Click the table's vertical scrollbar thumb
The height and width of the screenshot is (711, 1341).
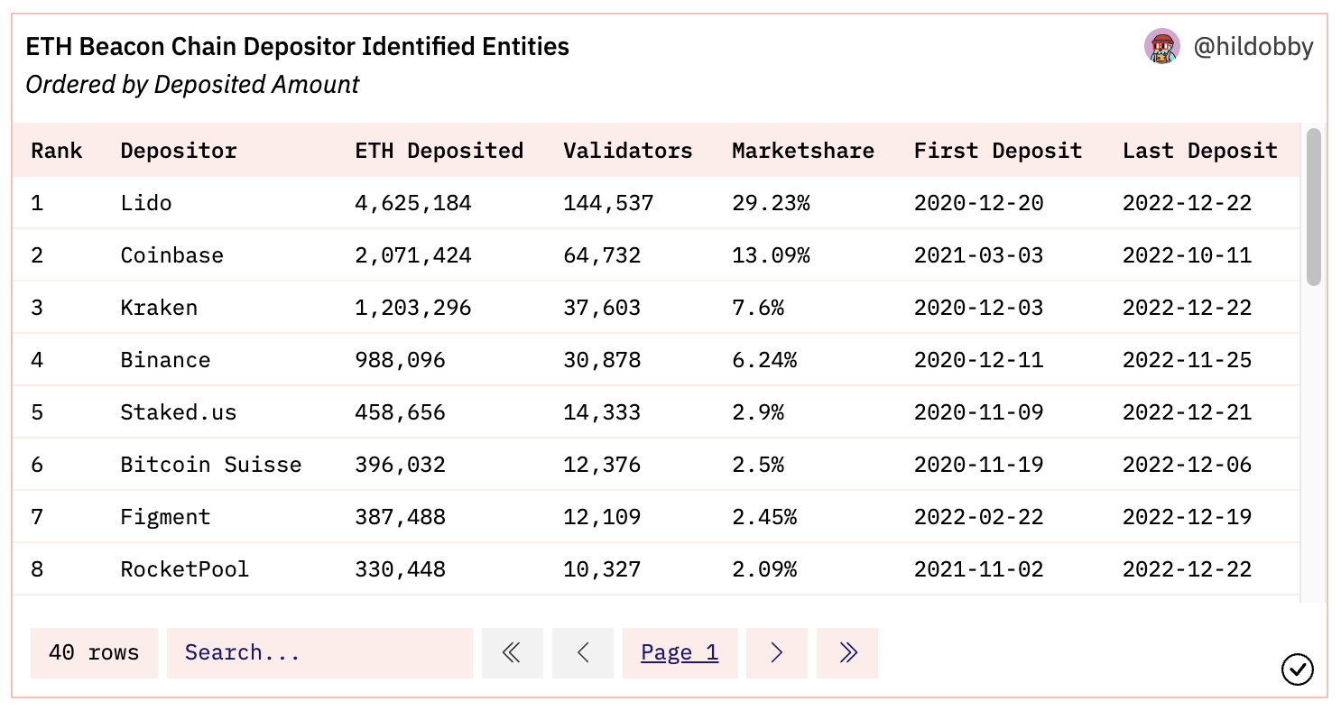[1314, 208]
